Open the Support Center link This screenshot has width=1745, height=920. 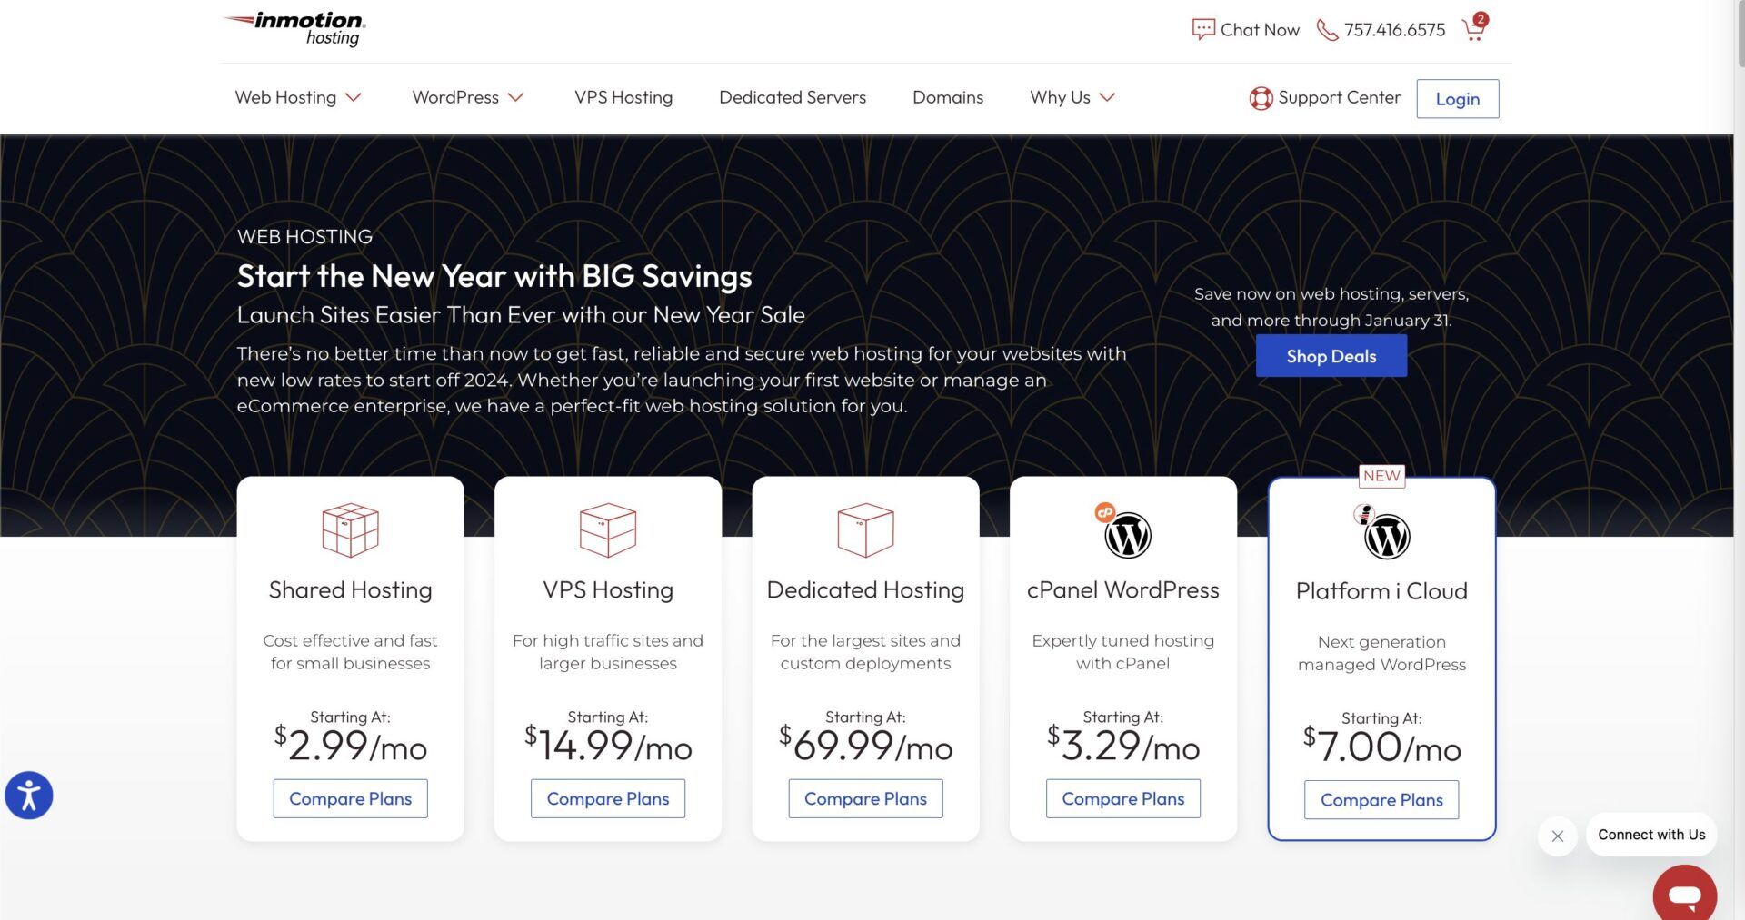(1340, 97)
